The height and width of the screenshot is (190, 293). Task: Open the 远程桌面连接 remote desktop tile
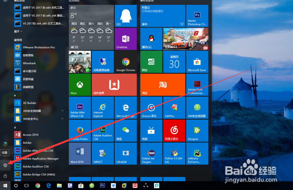103,62
